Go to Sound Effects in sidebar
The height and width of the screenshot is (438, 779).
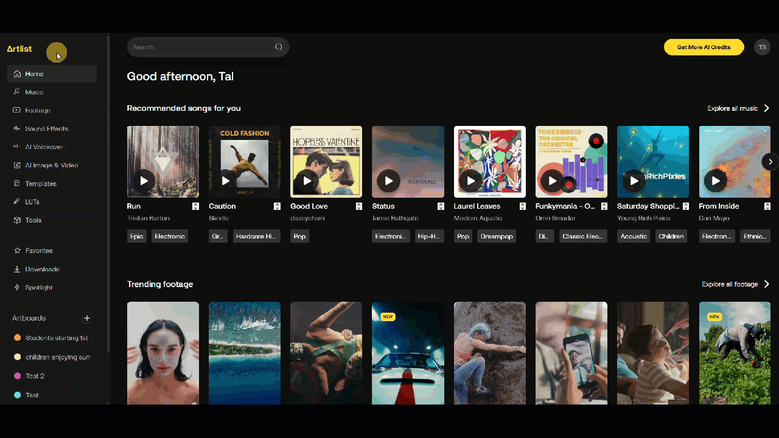pyautogui.click(x=46, y=128)
